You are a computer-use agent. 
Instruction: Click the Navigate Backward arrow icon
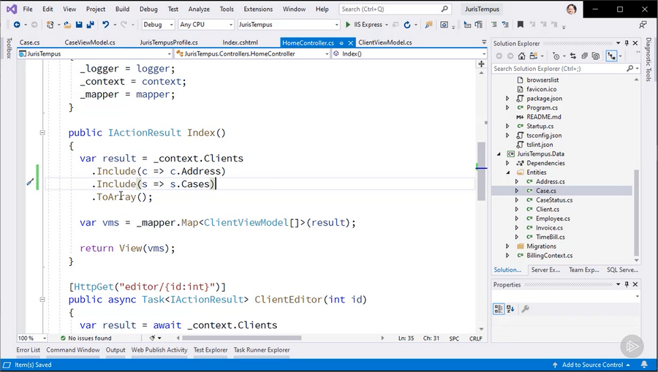(x=17, y=25)
